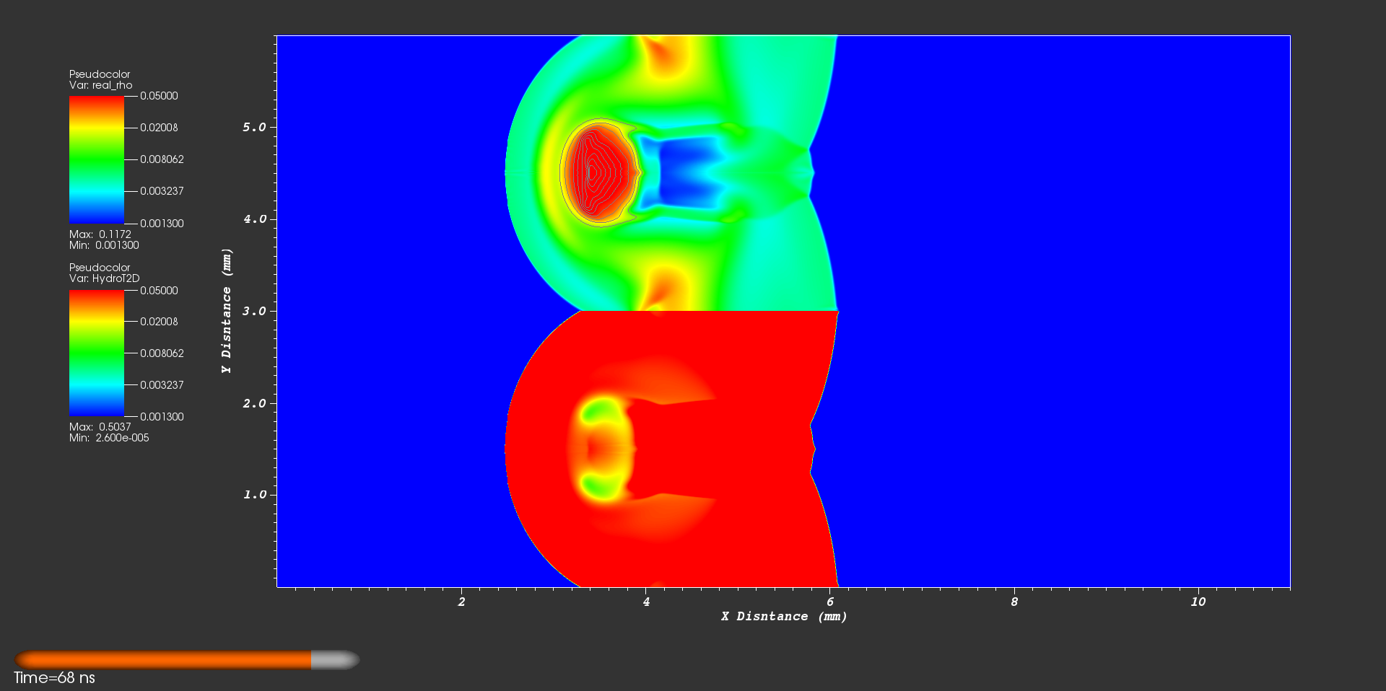Click the "Var: HydroT2D" legend title

104,278
